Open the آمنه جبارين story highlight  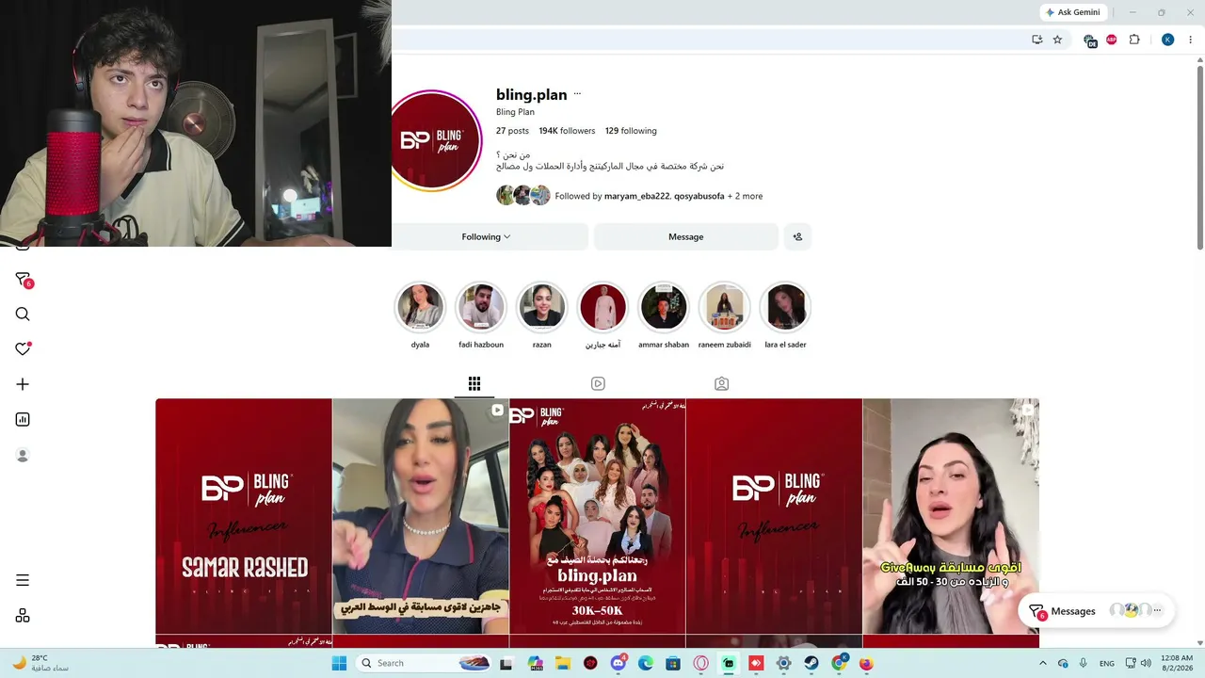click(602, 308)
